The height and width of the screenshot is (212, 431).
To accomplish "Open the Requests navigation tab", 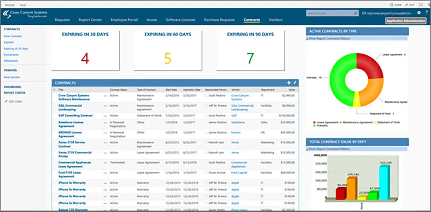I will tap(62, 20).
